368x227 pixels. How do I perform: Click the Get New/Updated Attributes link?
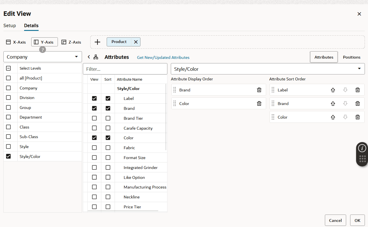point(163,57)
